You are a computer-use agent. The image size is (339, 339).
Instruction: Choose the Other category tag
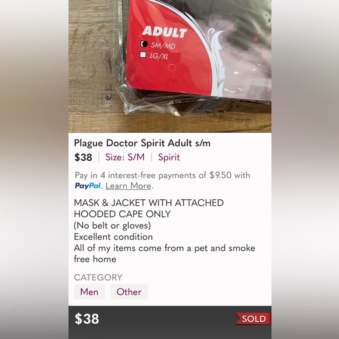click(129, 292)
